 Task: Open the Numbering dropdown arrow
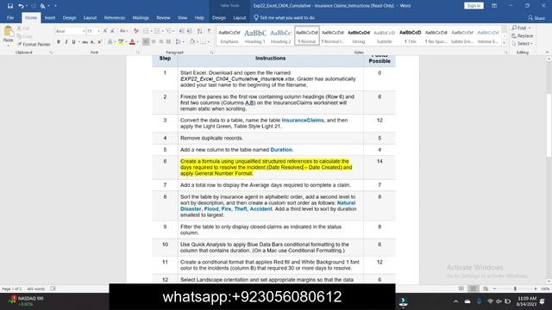[x=163, y=31]
